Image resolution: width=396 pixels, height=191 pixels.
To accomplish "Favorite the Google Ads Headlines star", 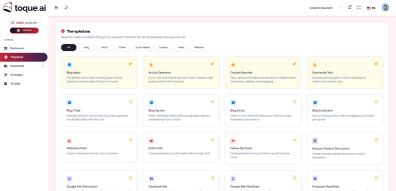I will click(x=294, y=178).
